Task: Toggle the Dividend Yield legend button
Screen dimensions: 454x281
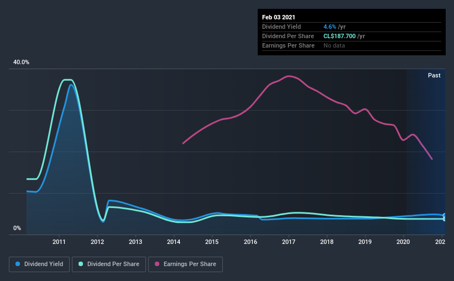Action: 39,264
